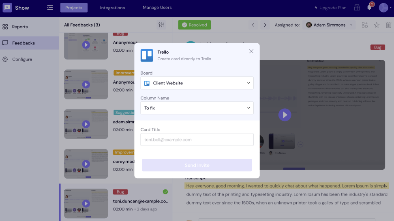This screenshot has width=394, height=221.
Task: Go to next feedback arrow
Action: [x=265, y=25]
